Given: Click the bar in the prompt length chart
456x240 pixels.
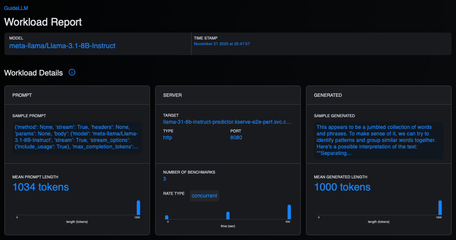Looking at the screenshot, I should point(138,207).
